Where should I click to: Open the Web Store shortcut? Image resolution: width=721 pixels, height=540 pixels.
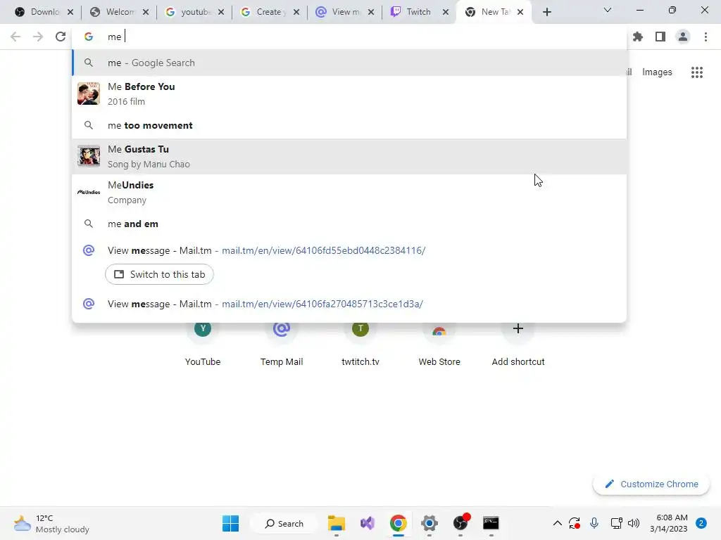click(x=439, y=345)
